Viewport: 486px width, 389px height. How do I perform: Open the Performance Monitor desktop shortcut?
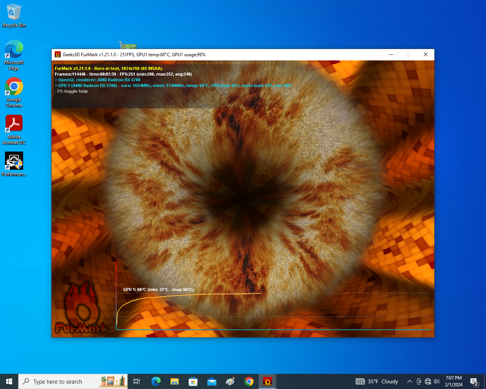coord(14,163)
